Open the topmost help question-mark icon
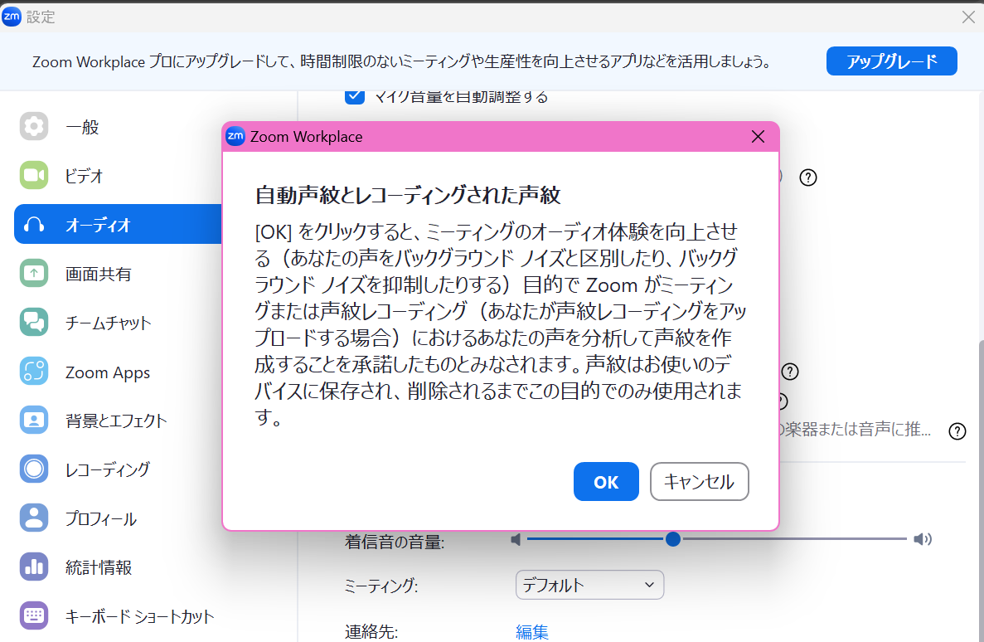This screenshot has width=984, height=642. coord(808,178)
